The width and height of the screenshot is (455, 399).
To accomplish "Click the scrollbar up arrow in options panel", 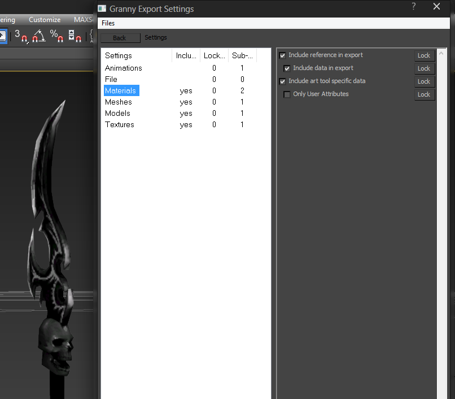I will pos(441,54).
